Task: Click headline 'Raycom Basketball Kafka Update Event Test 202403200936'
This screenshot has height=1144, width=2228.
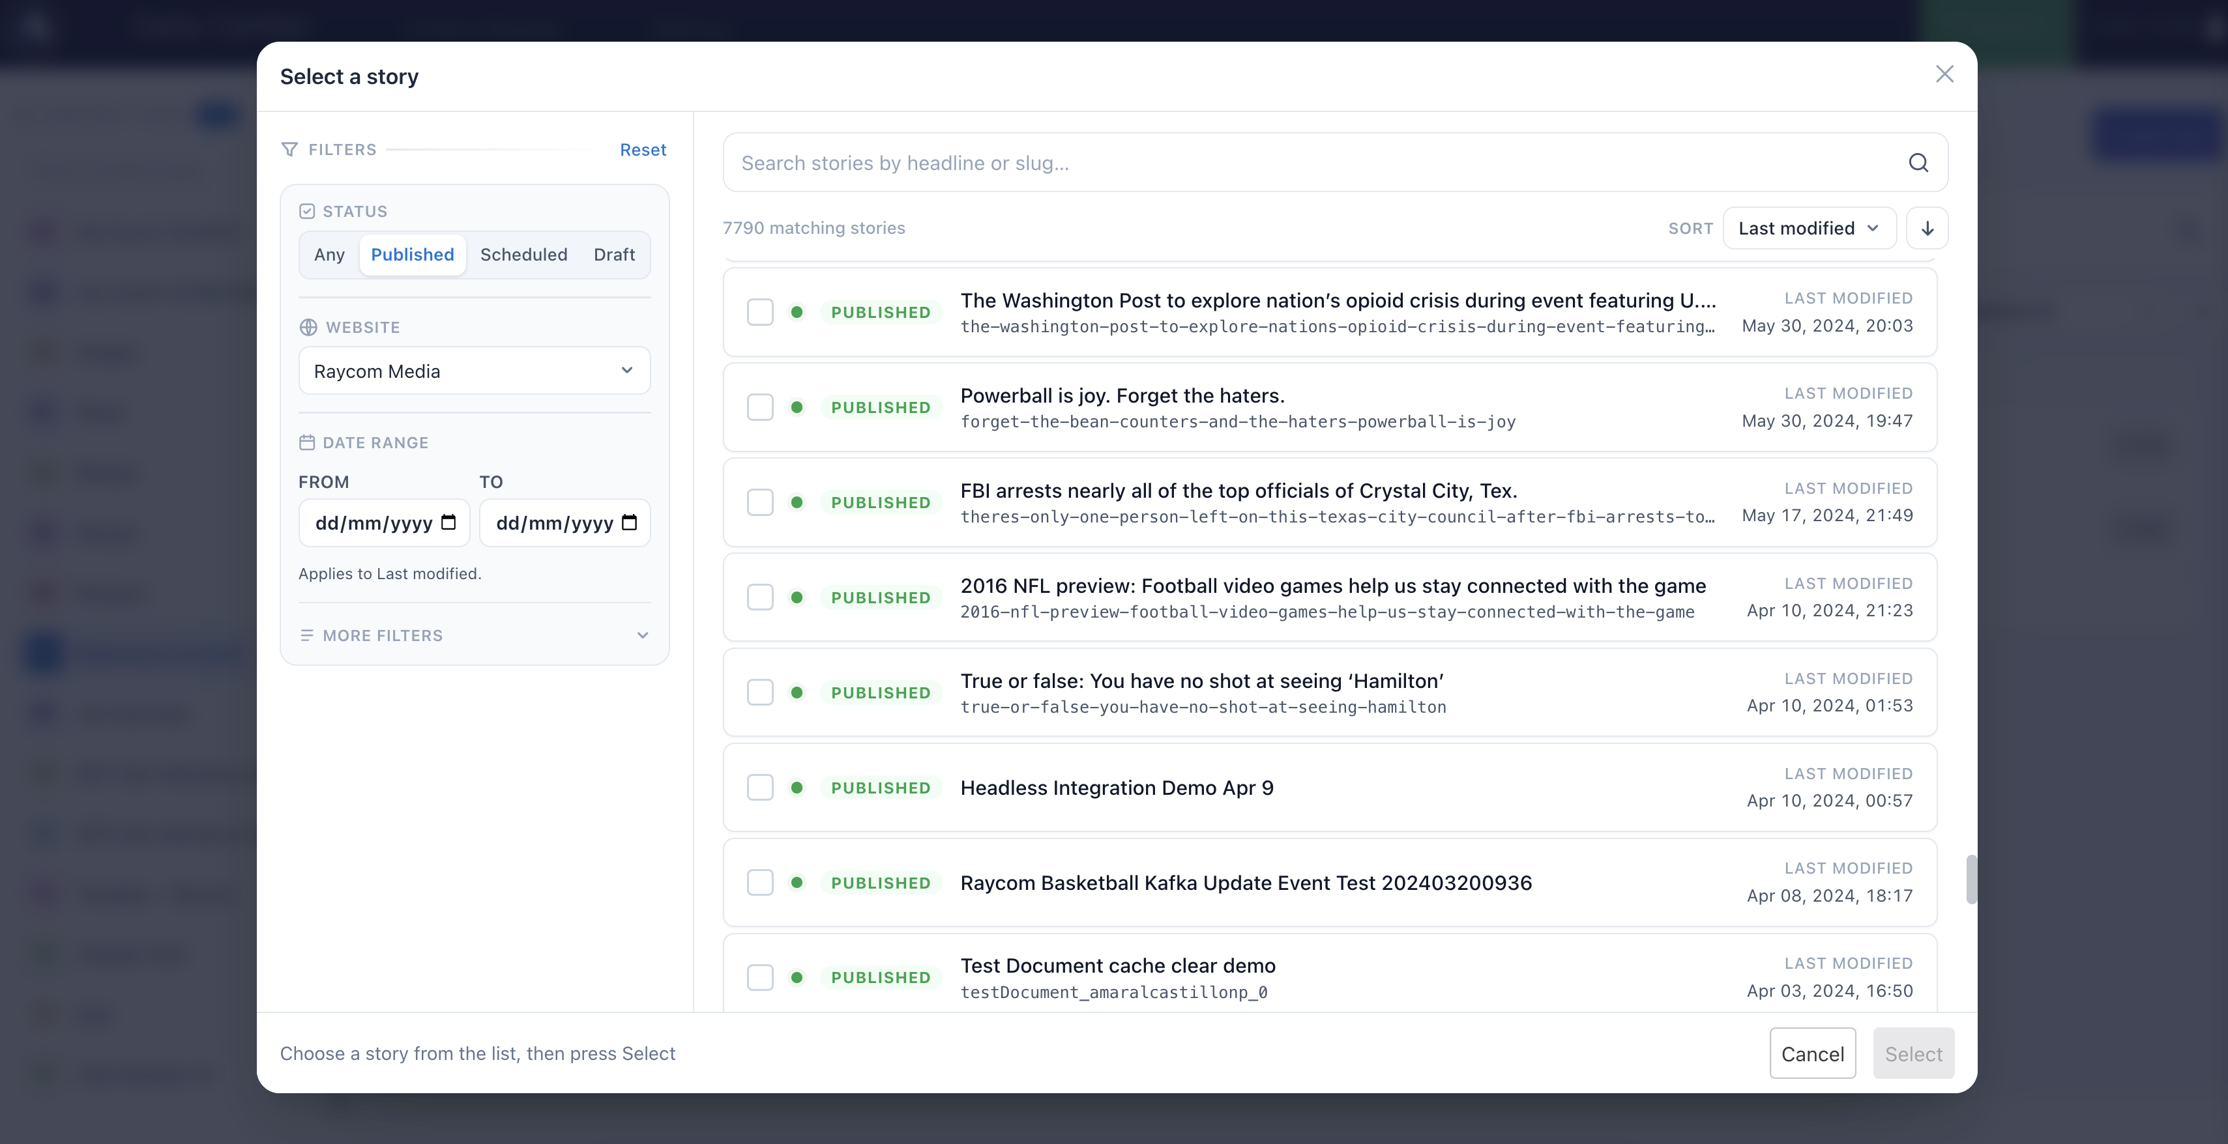Action: (1246, 883)
